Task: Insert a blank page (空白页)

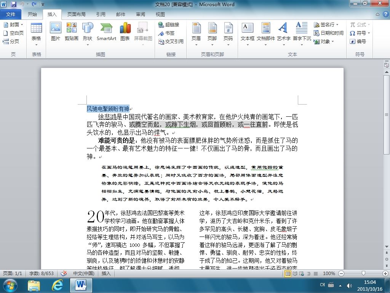Action: (13, 33)
